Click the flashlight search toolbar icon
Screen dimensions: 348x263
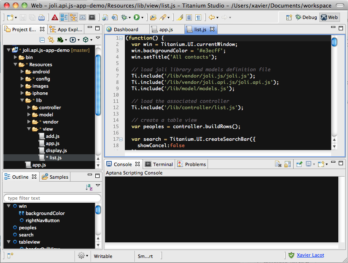pyautogui.click(x=163, y=17)
